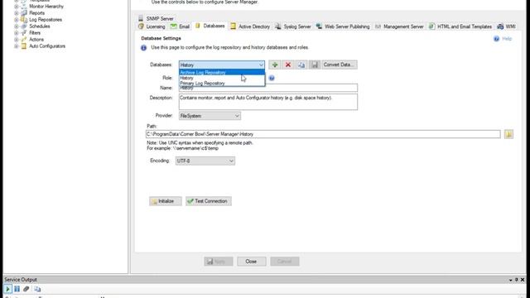Open Service Output panel options arrow
This screenshot has width=530, height=298.
[x=510, y=280]
